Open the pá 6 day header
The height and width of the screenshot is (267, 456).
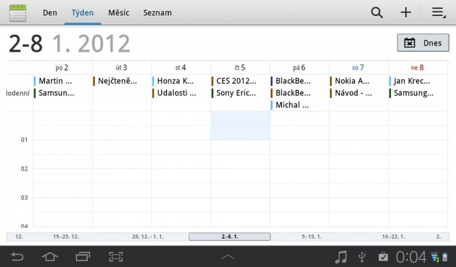[x=299, y=68]
